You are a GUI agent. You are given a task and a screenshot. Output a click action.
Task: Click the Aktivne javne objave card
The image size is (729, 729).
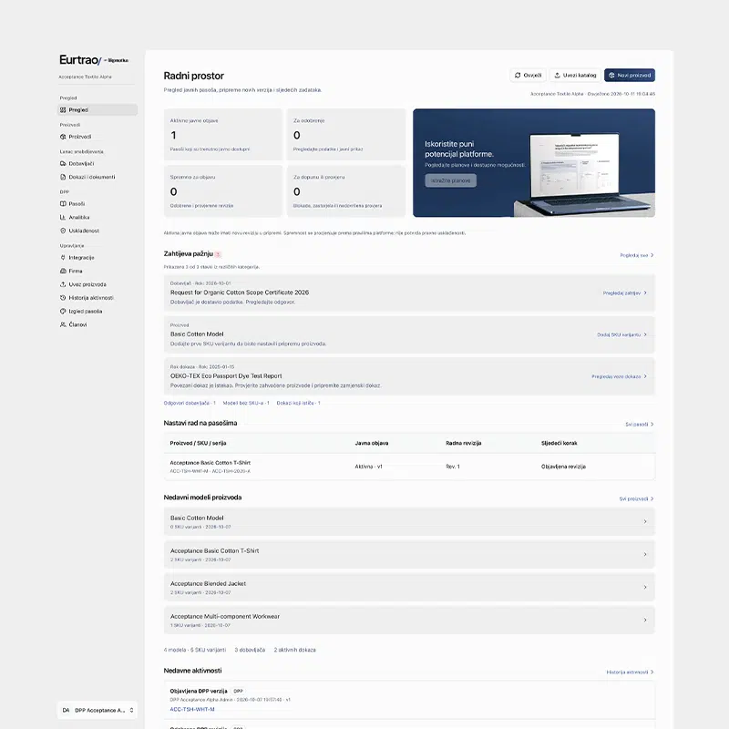pyautogui.click(x=223, y=134)
